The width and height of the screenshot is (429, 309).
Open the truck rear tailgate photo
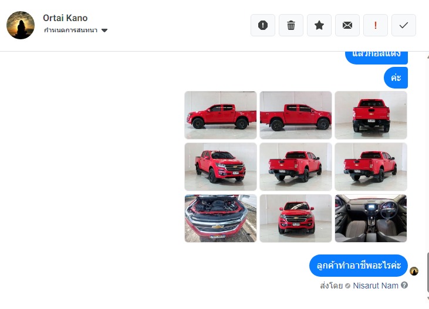coord(371,115)
